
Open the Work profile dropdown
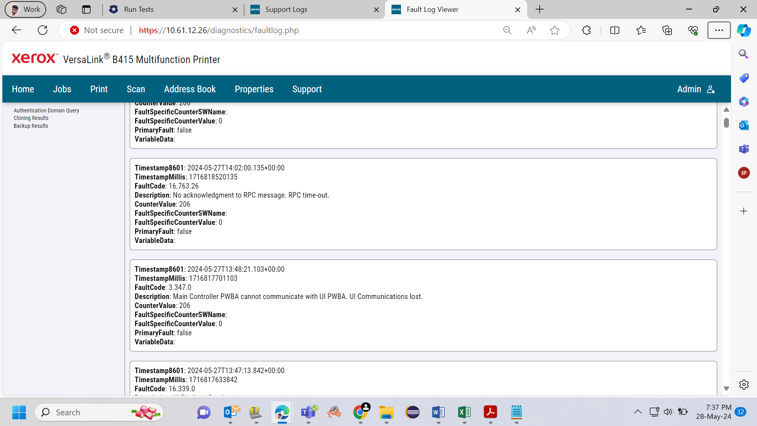[x=25, y=9]
